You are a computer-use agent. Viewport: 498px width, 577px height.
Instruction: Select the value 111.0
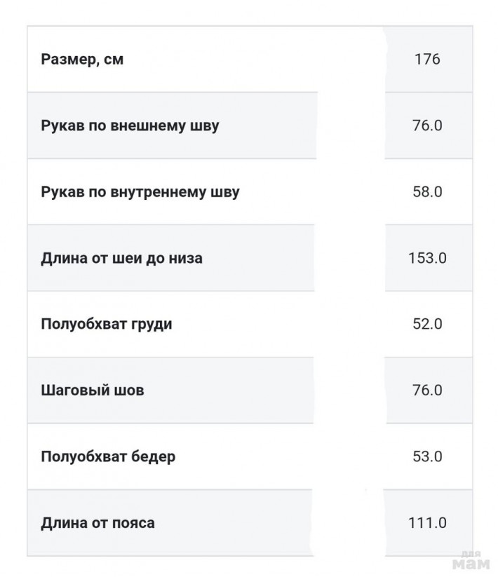point(427,523)
